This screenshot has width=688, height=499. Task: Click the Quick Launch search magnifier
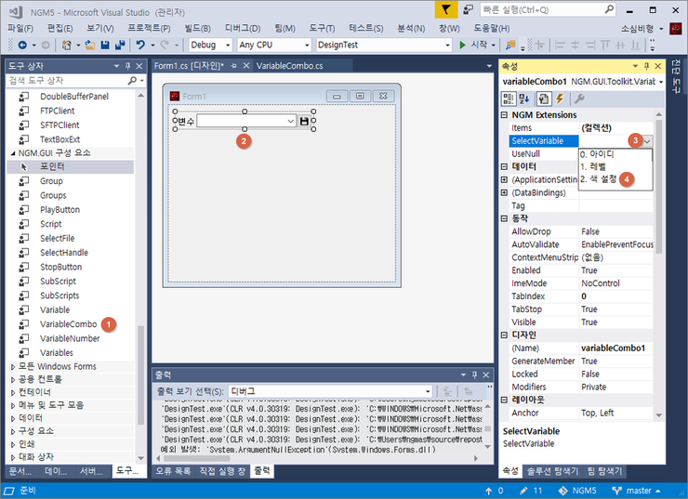point(609,9)
